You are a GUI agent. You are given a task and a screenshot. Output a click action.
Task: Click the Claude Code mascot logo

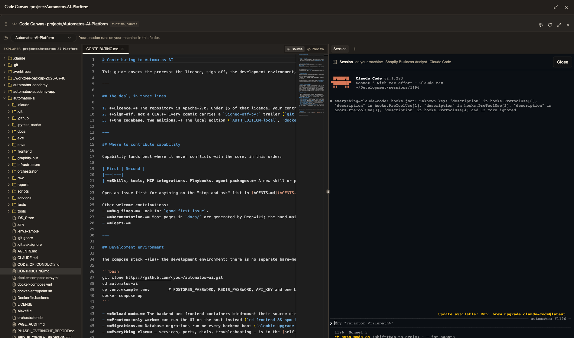point(341,82)
